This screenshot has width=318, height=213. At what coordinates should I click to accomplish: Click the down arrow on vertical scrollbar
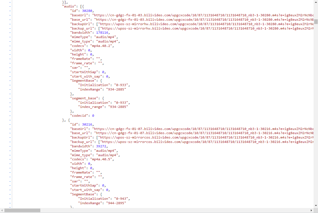pyautogui.click(x=316, y=206)
